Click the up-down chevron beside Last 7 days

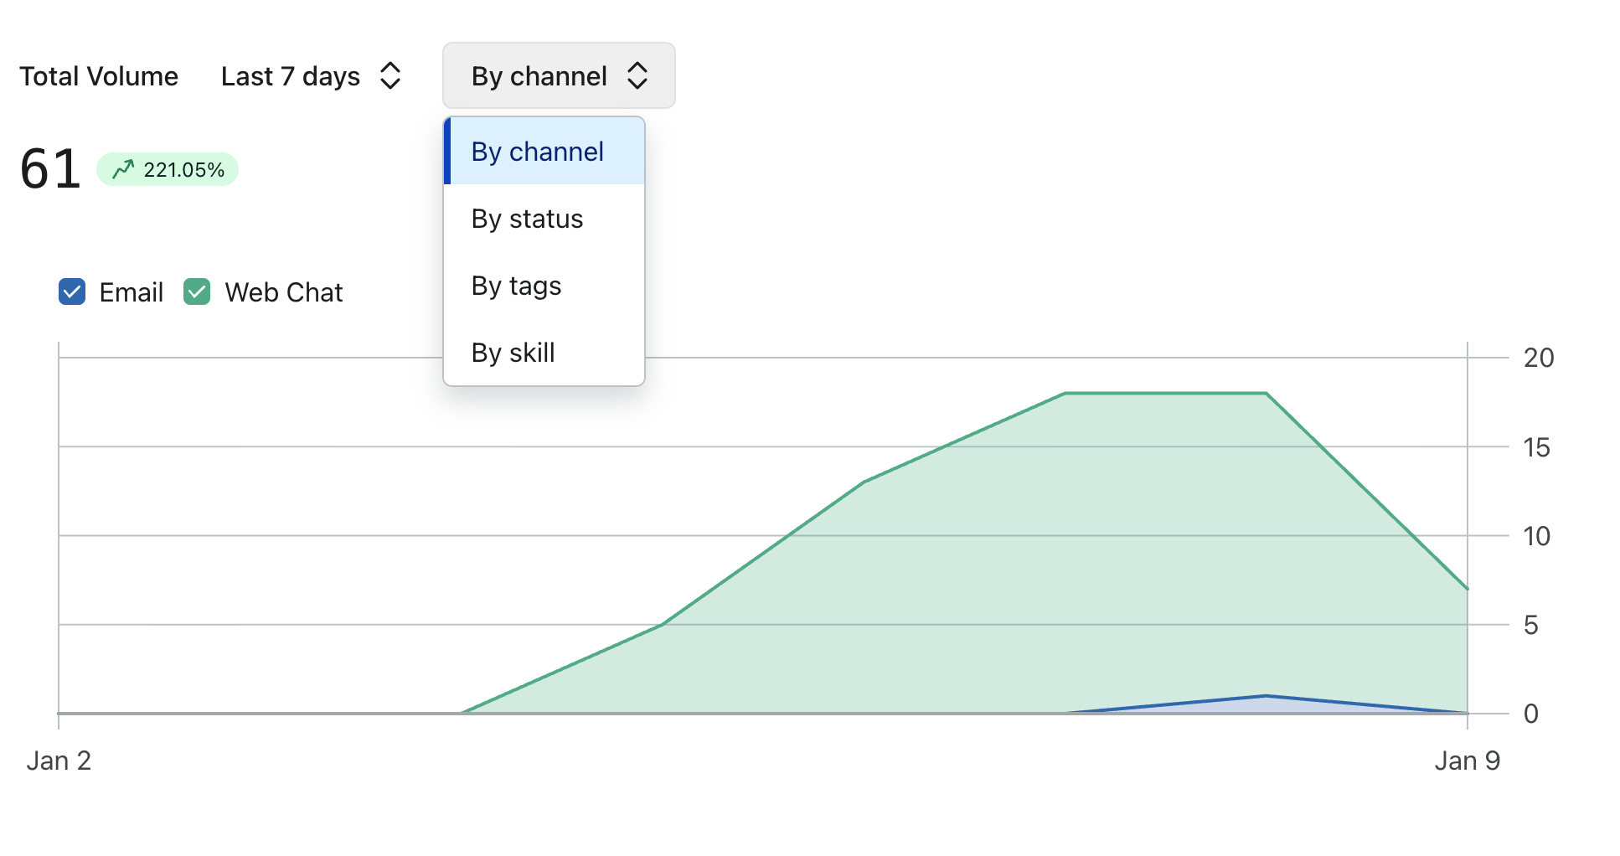(390, 76)
